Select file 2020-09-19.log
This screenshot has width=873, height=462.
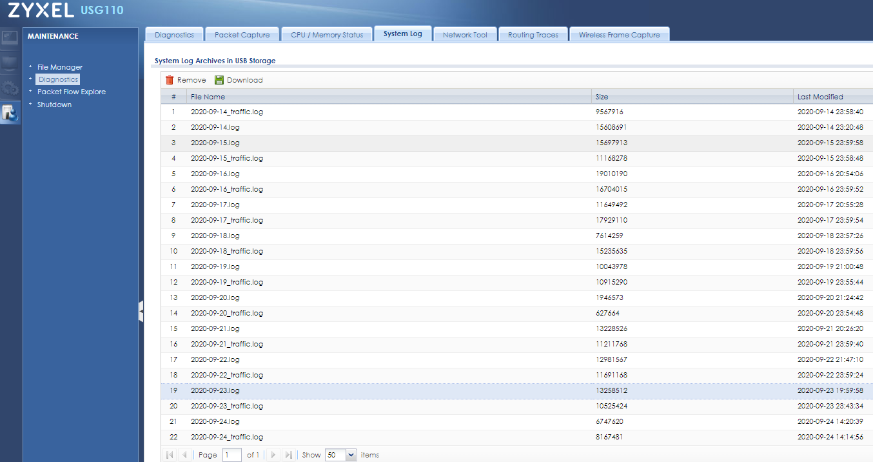(x=215, y=266)
